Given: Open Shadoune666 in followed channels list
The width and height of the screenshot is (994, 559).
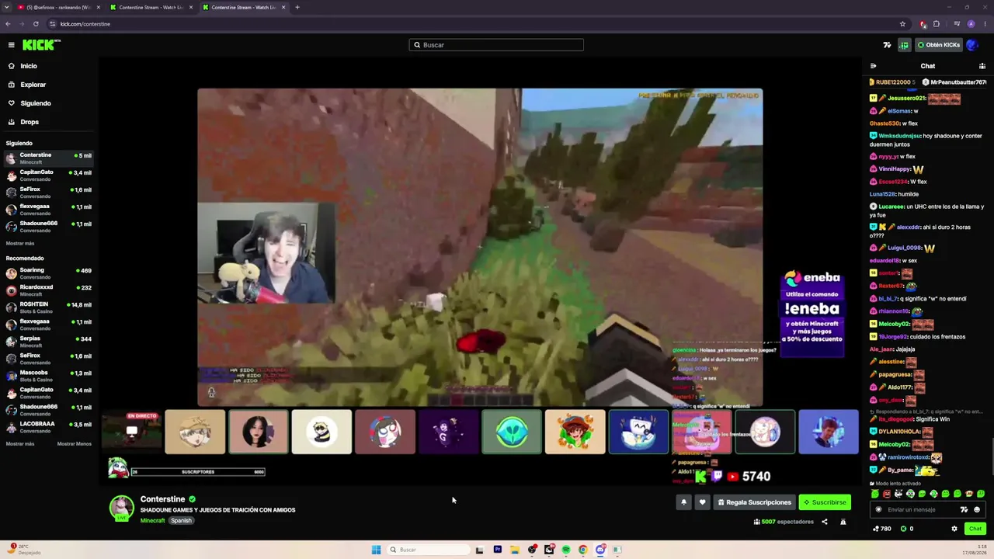Looking at the screenshot, I should 48,227.
